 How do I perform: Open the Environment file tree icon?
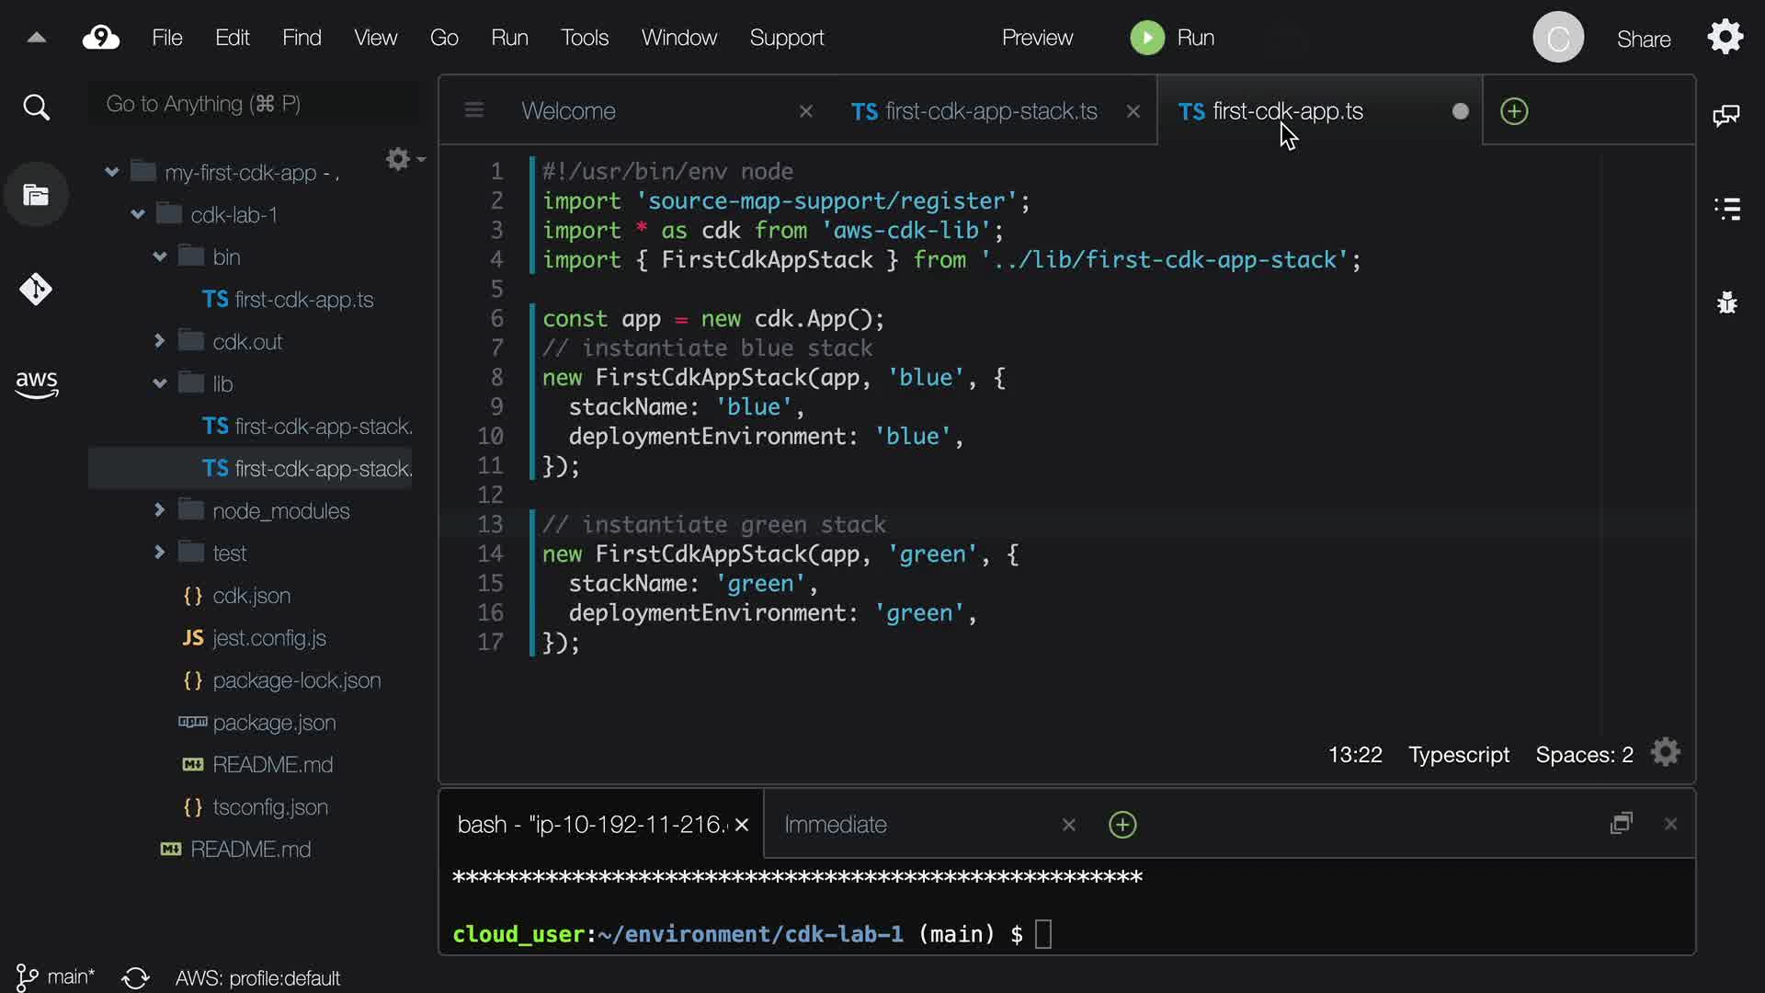click(36, 195)
